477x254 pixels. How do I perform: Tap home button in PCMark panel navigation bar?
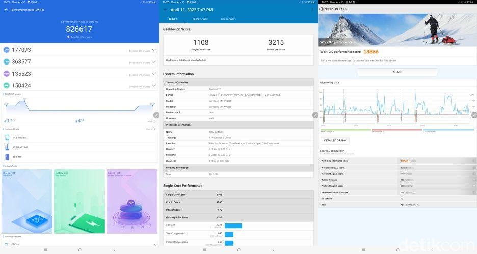[397, 250]
